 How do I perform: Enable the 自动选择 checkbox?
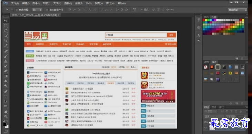(16, 10)
